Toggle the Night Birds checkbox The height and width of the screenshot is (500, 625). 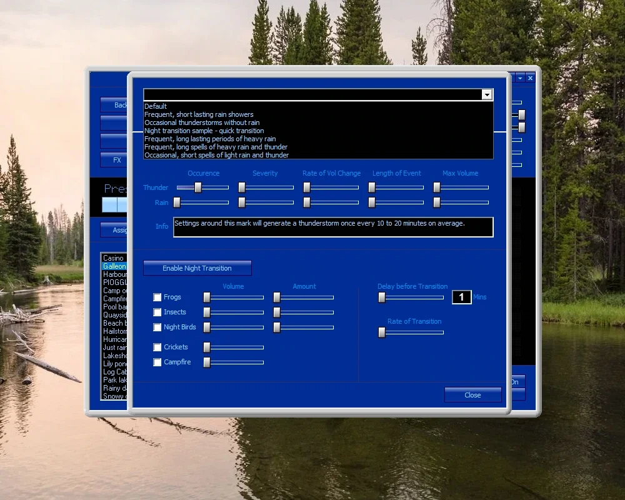[x=157, y=327]
